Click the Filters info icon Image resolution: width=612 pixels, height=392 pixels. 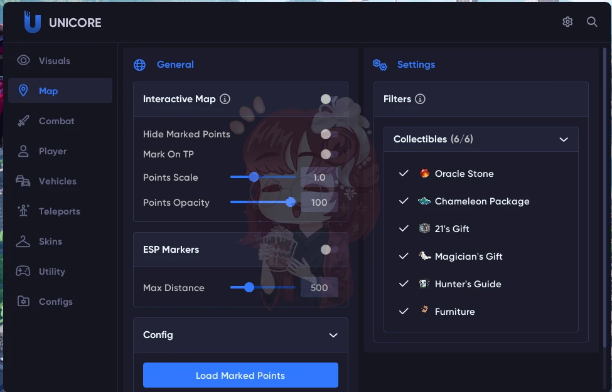click(420, 99)
